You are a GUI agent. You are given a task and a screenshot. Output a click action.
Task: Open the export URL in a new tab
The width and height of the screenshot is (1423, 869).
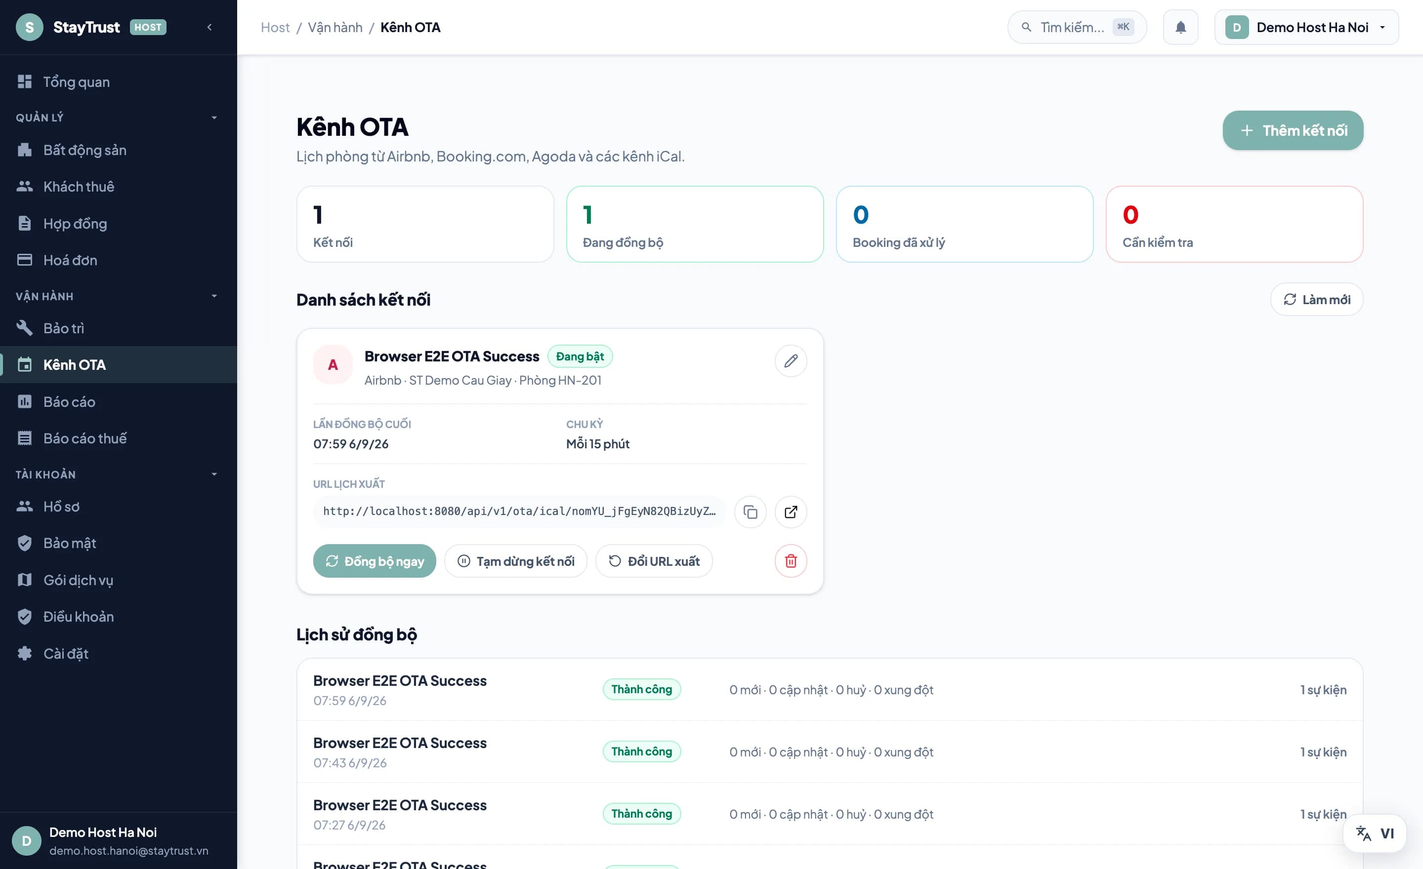pos(791,512)
